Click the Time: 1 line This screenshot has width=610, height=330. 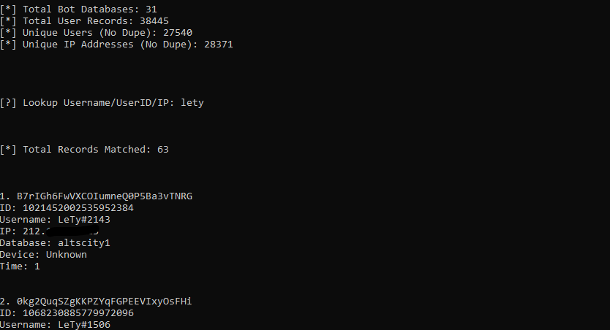click(20, 266)
